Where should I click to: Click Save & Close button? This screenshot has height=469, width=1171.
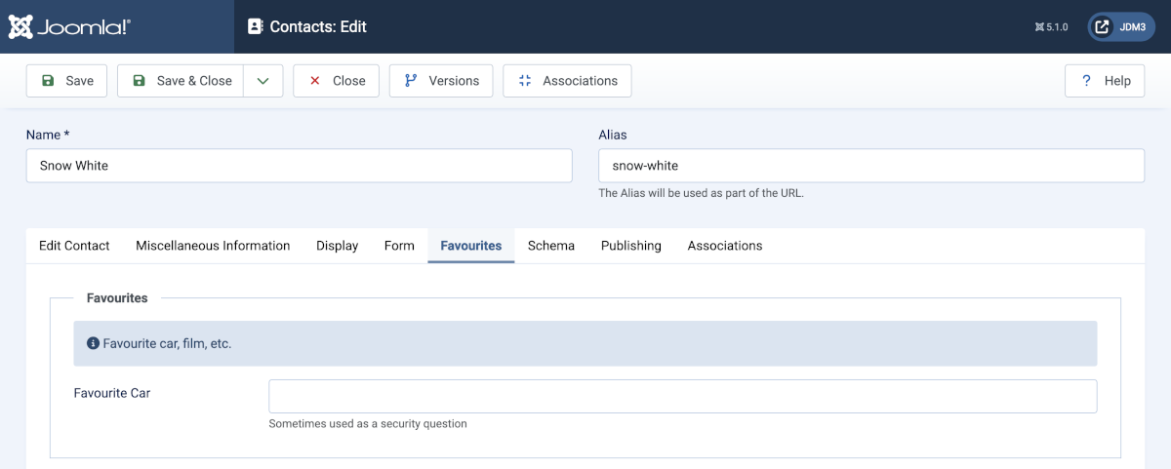(x=182, y=81)
